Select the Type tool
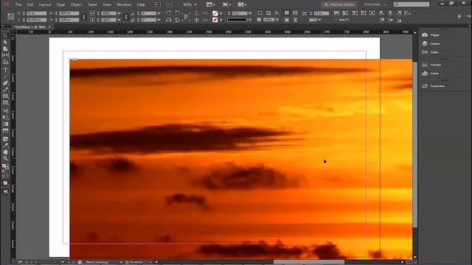 pyautogui.click(x=5, y=70)
